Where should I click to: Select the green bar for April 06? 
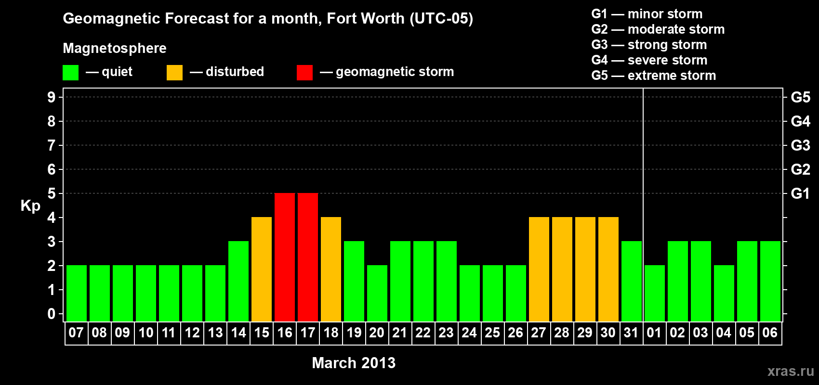770,281
